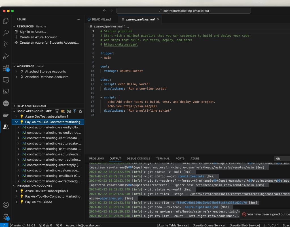The image size is (290, 227).
Task: Click the errors and warnings status indicator
Action: (45, 225)
